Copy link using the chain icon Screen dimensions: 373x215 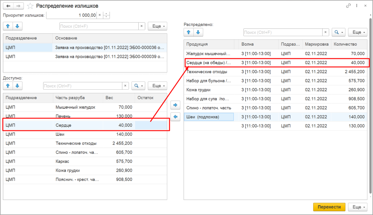348,6
